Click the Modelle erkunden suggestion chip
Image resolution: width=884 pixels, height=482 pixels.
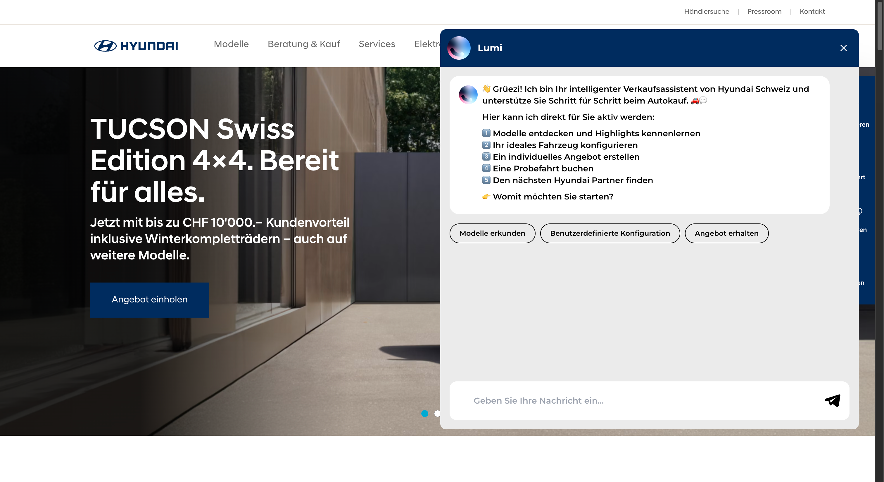pyautogui.click(x=492, y=233)
